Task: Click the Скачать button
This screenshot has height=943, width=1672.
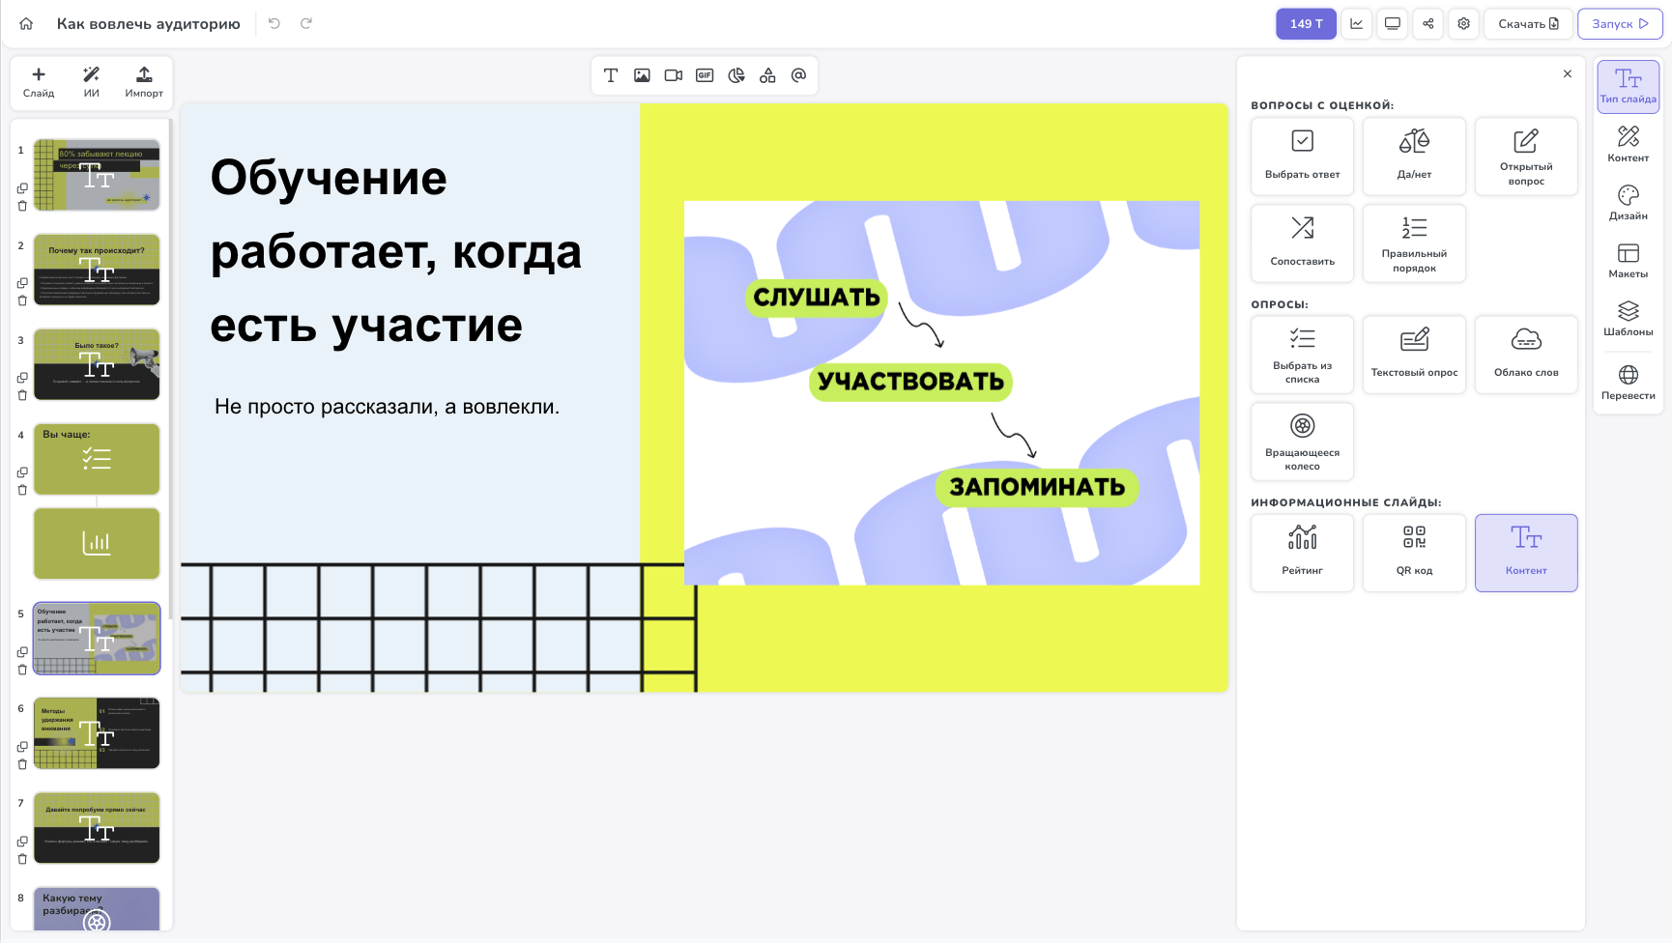Action: pyautogui.click(x=1528, y=24)
